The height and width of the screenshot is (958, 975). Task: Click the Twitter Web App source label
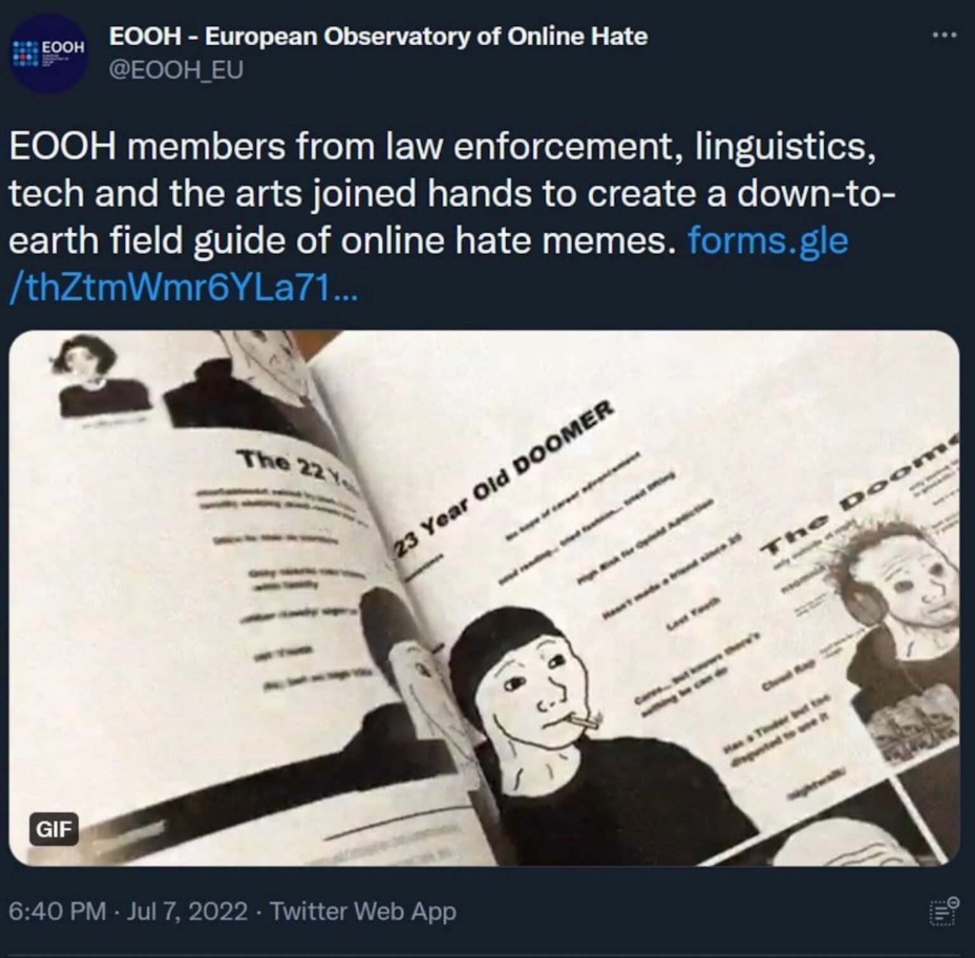coord(363,912)
